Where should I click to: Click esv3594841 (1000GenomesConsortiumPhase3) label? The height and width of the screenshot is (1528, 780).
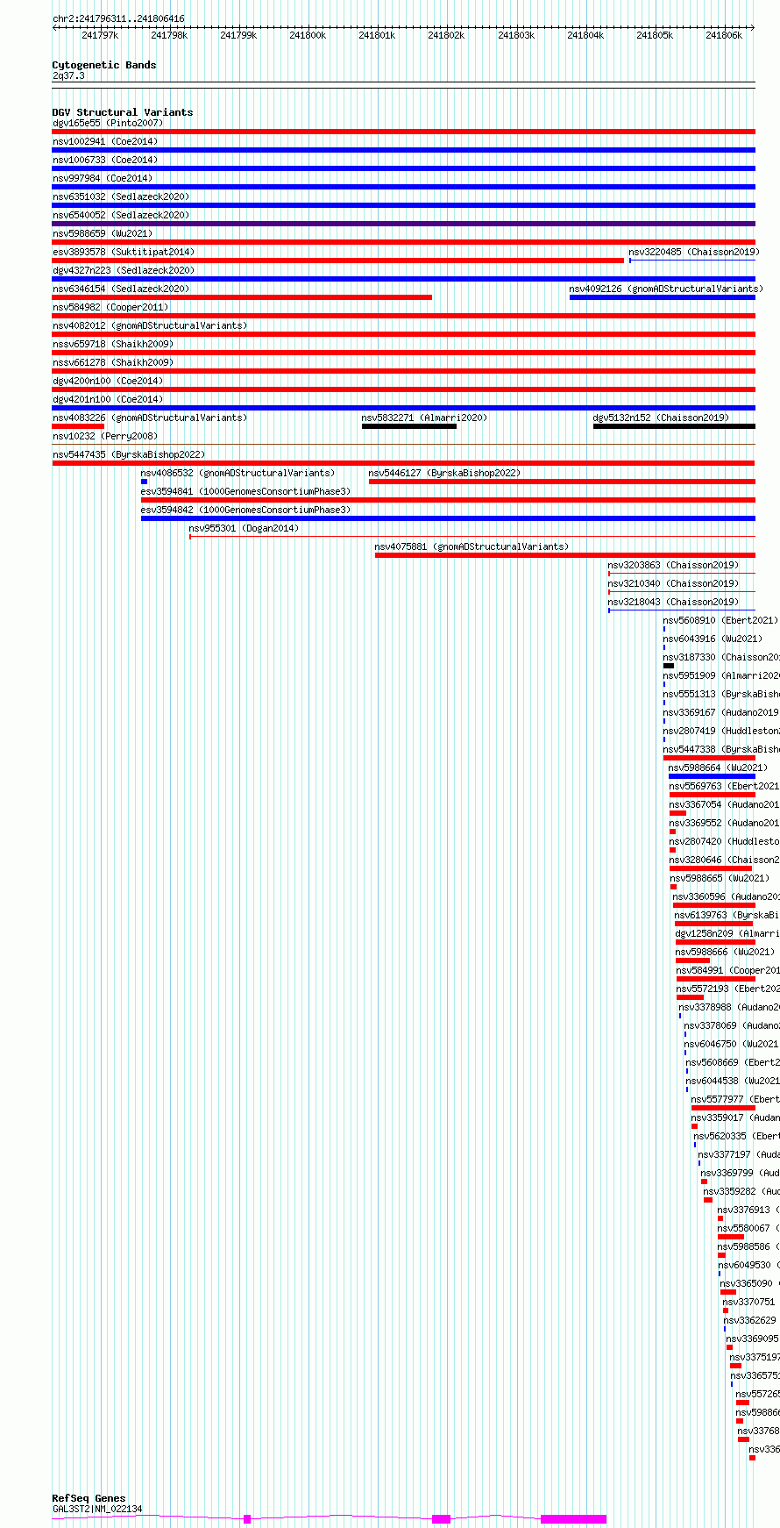[x=245, y=492]
